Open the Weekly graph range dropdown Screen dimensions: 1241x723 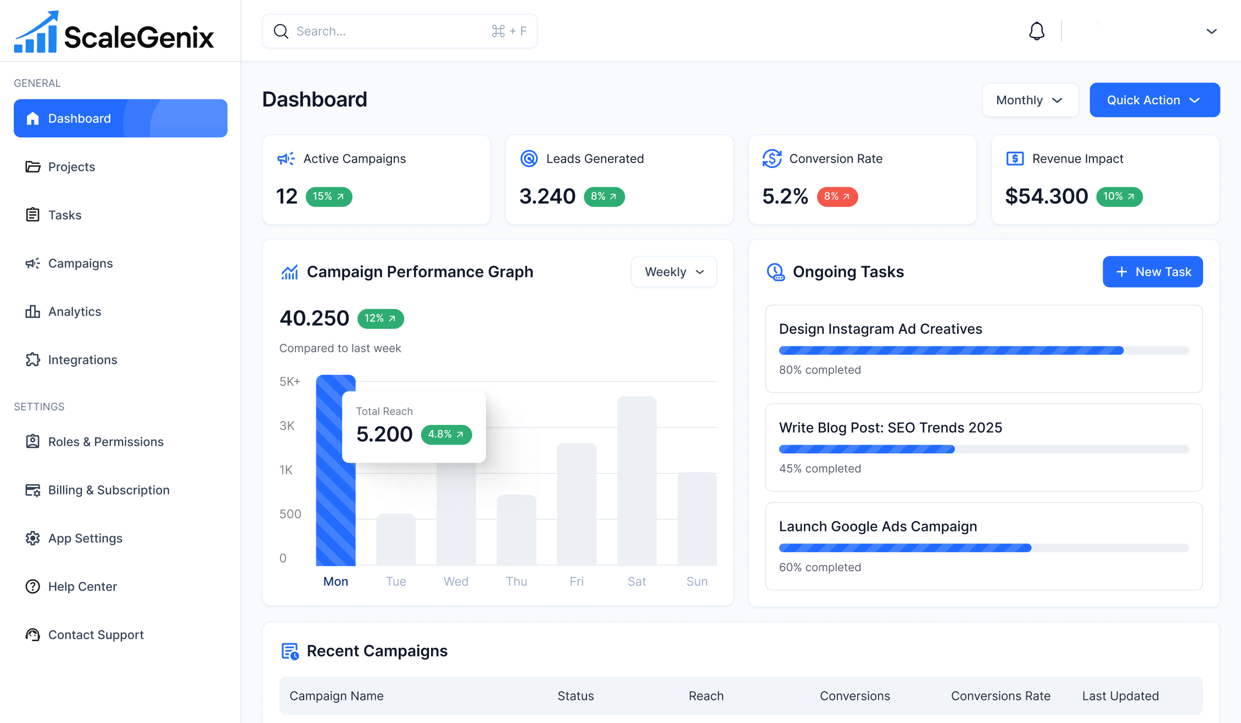click(674, 272)
